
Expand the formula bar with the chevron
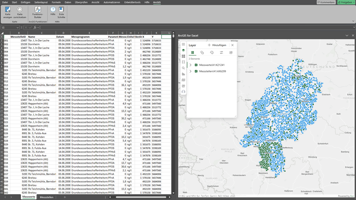tap(354, 28)
